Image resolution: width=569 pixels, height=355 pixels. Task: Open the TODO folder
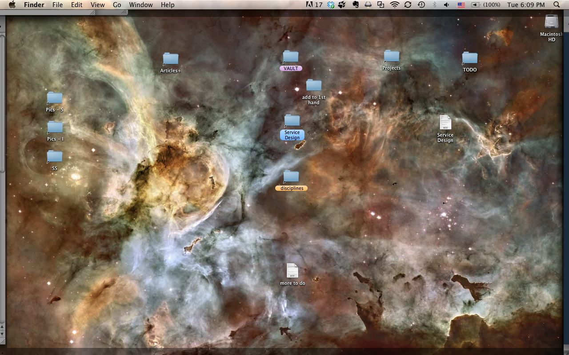coord(470,57)
